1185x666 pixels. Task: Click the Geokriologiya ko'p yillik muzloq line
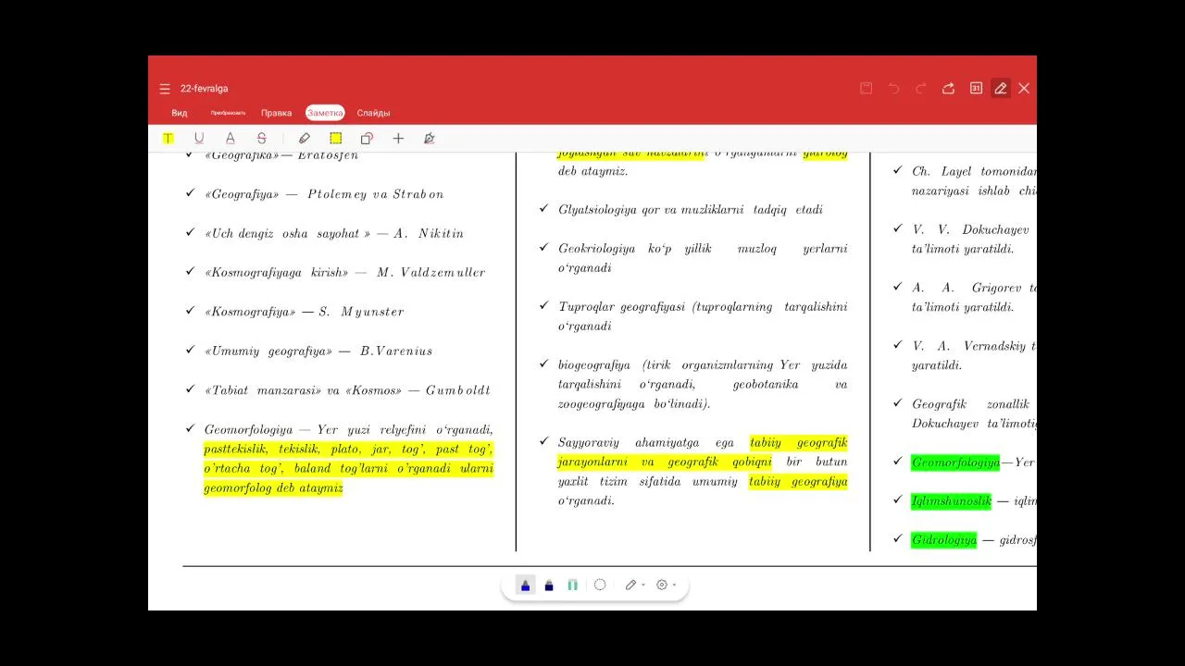(x=703, y=258)
